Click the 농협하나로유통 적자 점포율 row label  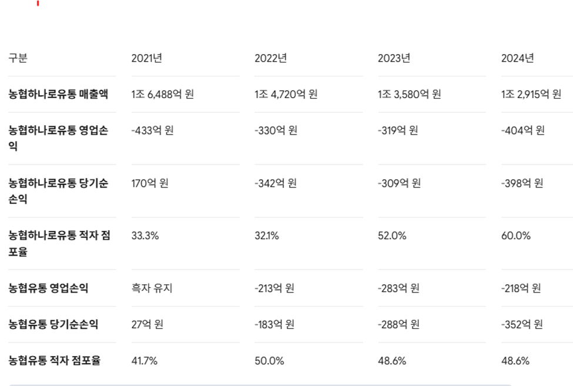tap(59, 243)
